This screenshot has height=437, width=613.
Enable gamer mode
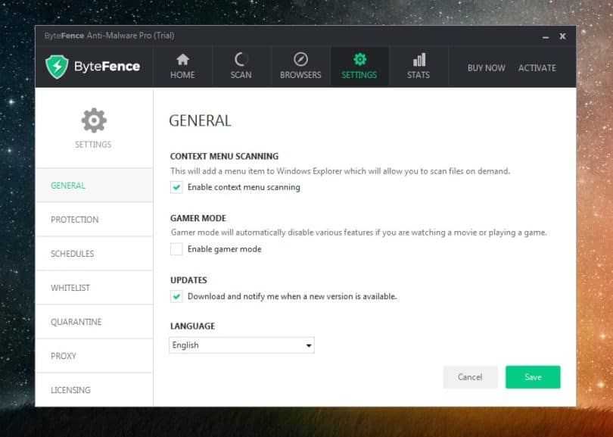[176, 248]
